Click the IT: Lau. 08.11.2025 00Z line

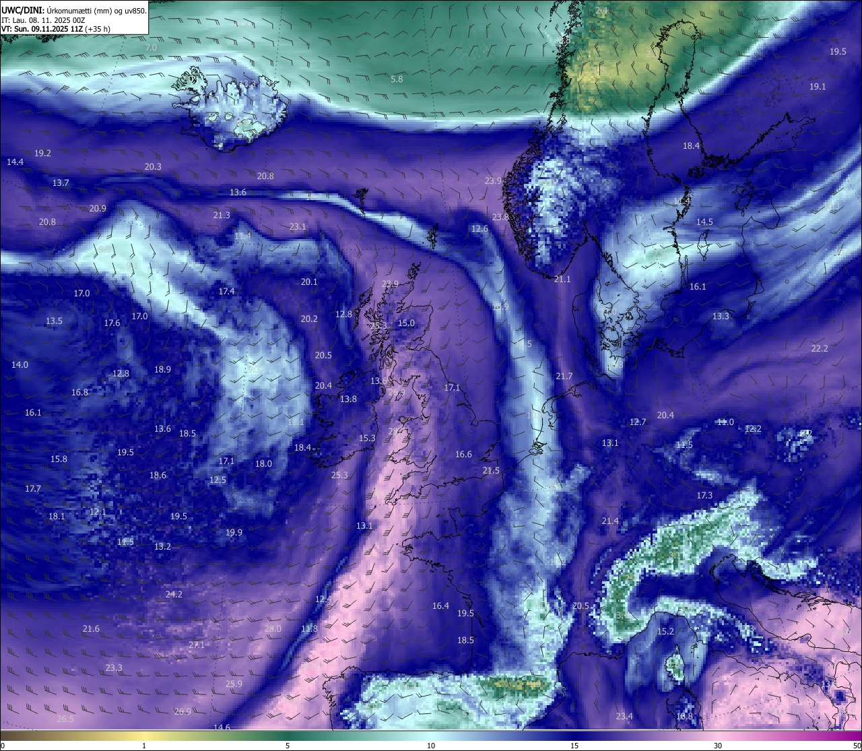coord(43,20)
